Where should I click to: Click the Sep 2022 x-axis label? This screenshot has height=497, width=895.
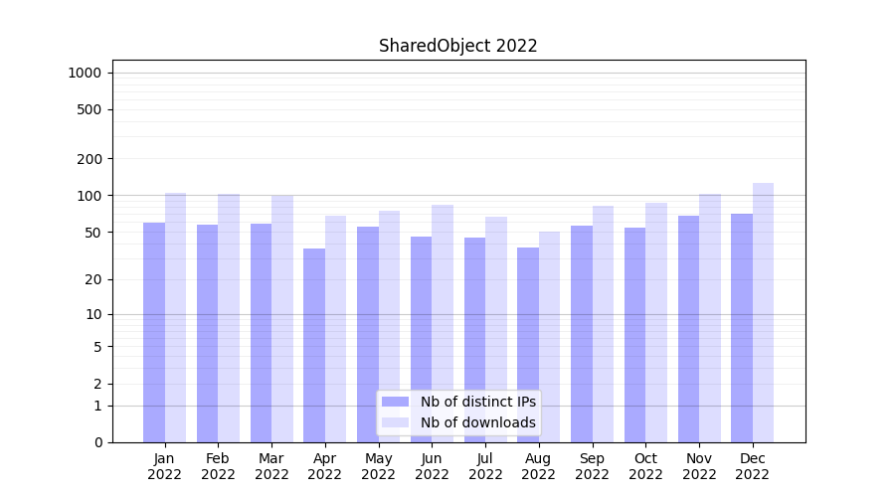click(x=592, y=466)
